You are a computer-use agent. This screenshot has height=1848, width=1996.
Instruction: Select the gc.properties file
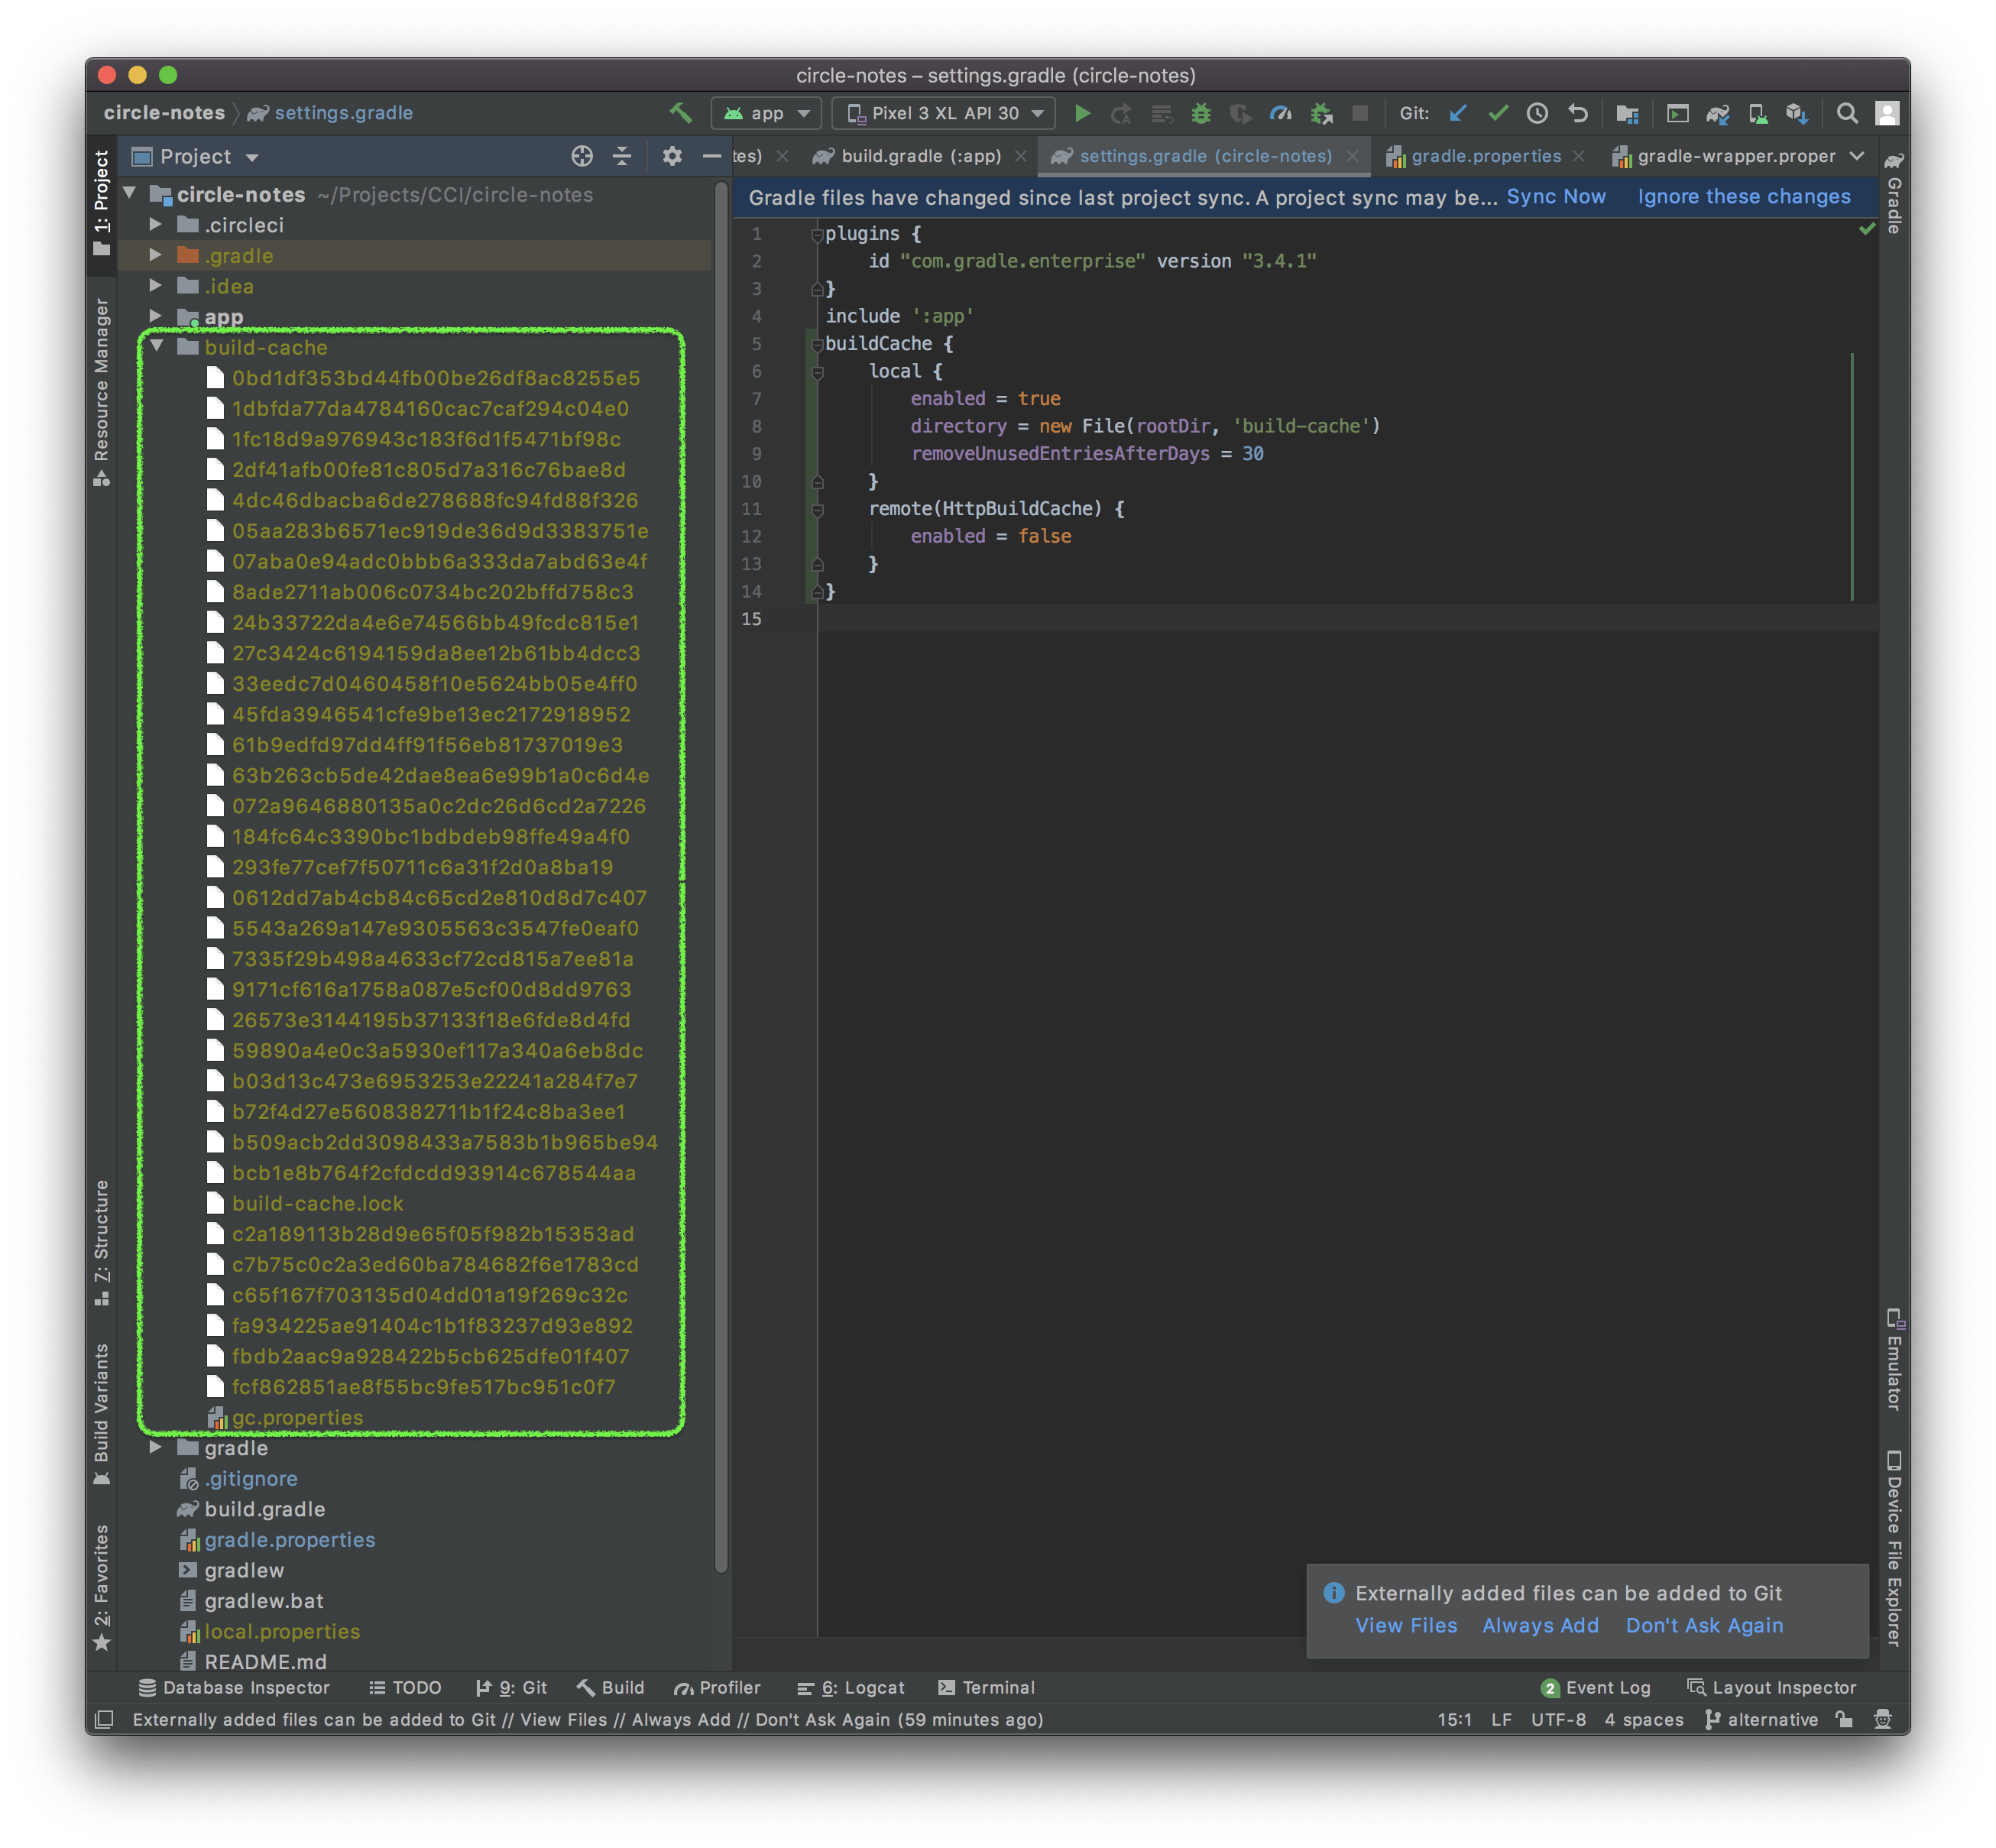[x=297, y=1417]
